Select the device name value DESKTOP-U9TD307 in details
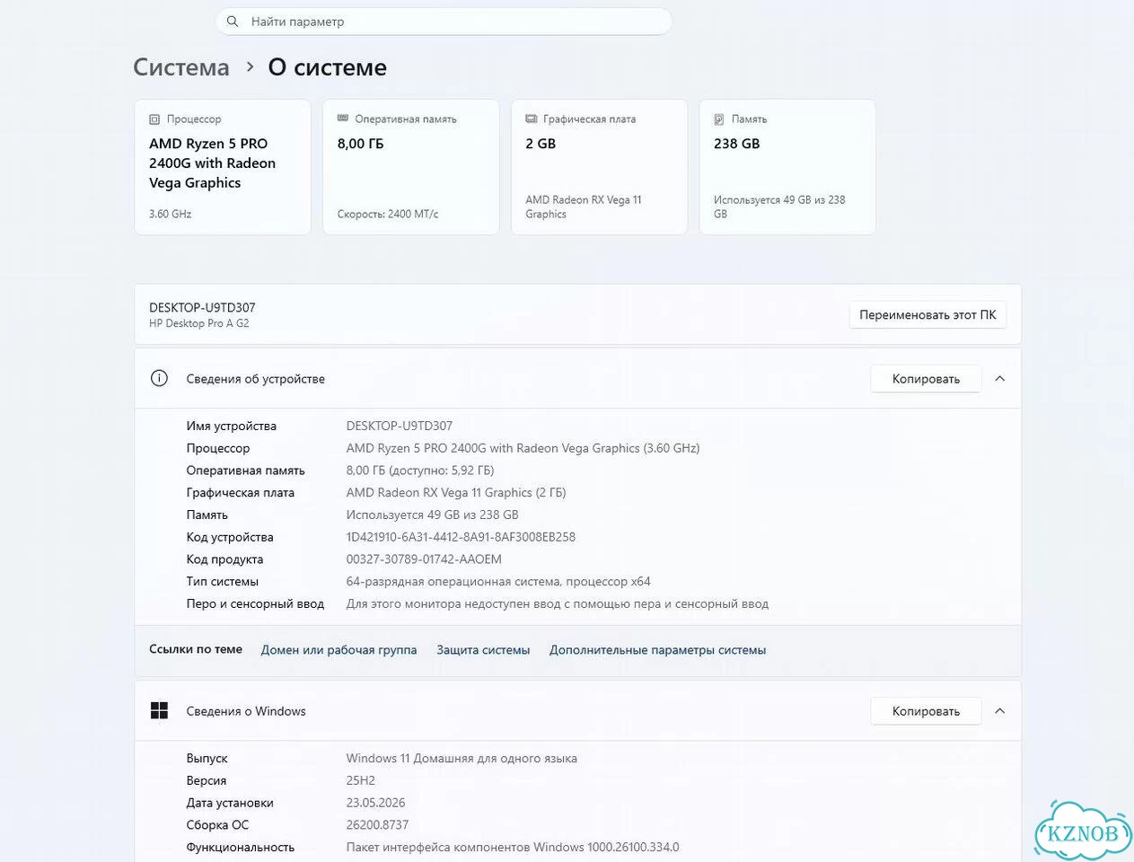The width and height of the screenshot is (1134, 862). (x=400, y=426)
